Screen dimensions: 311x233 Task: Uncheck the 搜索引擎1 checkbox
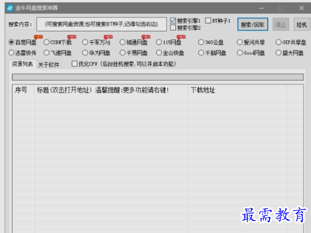tap(173, 21)
